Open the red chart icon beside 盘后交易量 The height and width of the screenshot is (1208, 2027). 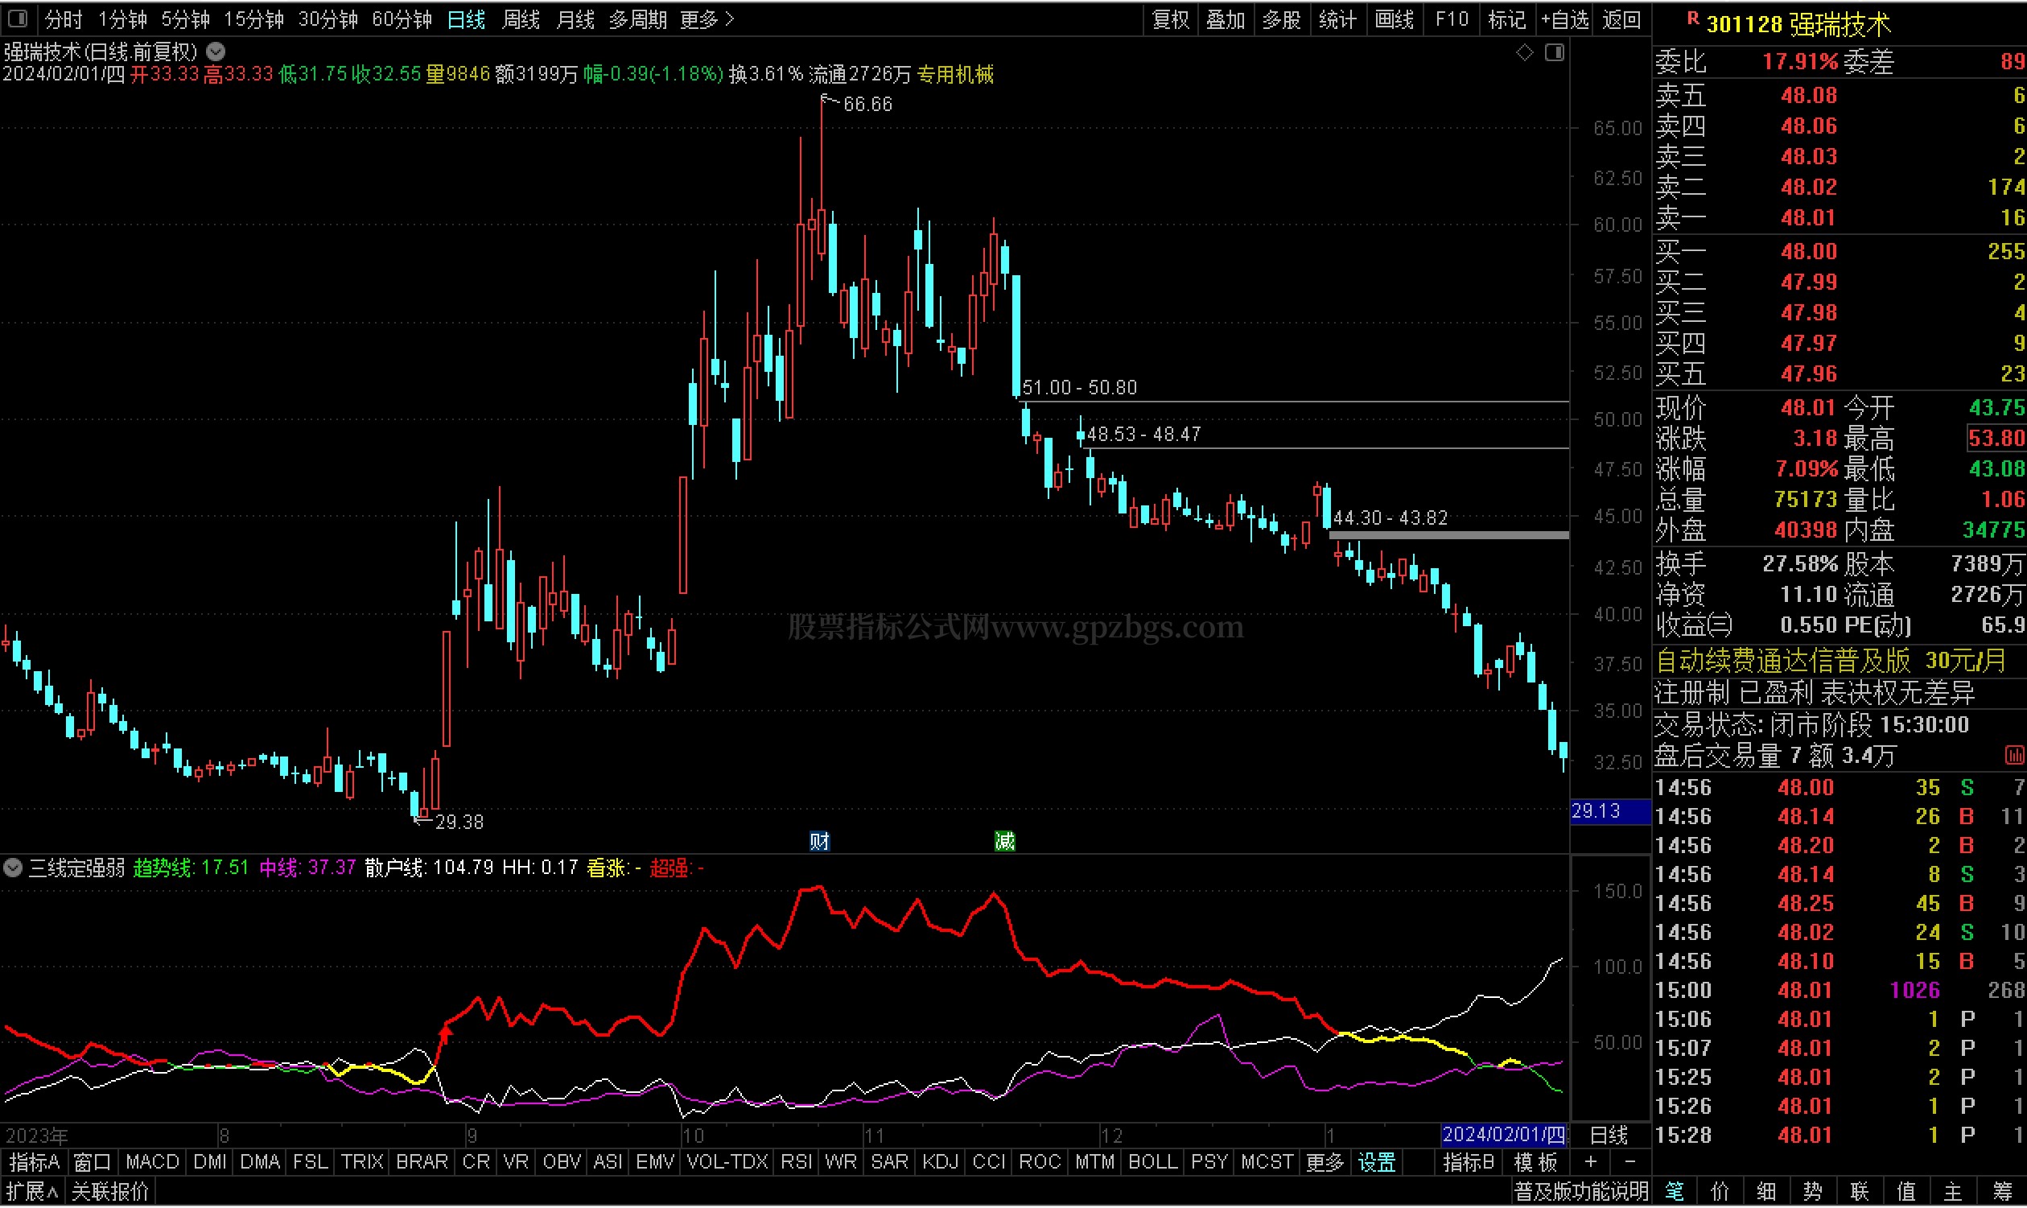pyautogui.click(x=2013, y=757)
